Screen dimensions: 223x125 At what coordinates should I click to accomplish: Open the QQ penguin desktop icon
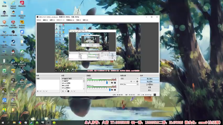[x=13, y=52]
